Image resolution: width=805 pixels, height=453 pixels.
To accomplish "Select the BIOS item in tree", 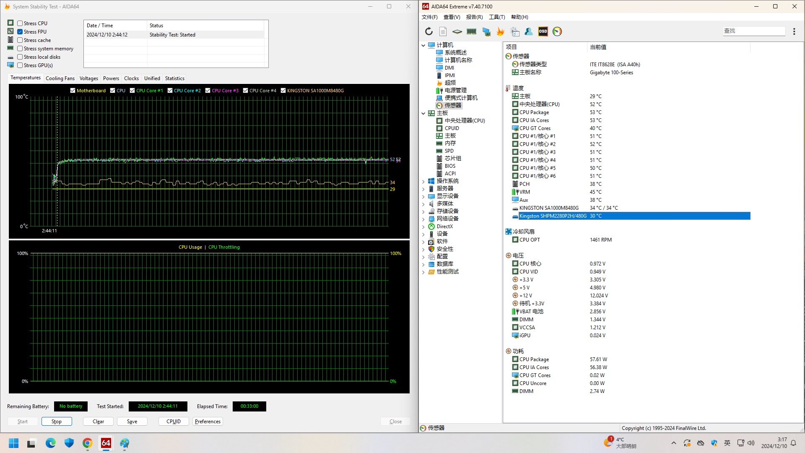I will point(450,166).
